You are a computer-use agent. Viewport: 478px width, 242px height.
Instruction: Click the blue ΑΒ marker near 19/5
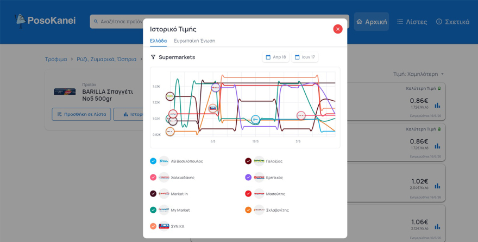(255, 120)
